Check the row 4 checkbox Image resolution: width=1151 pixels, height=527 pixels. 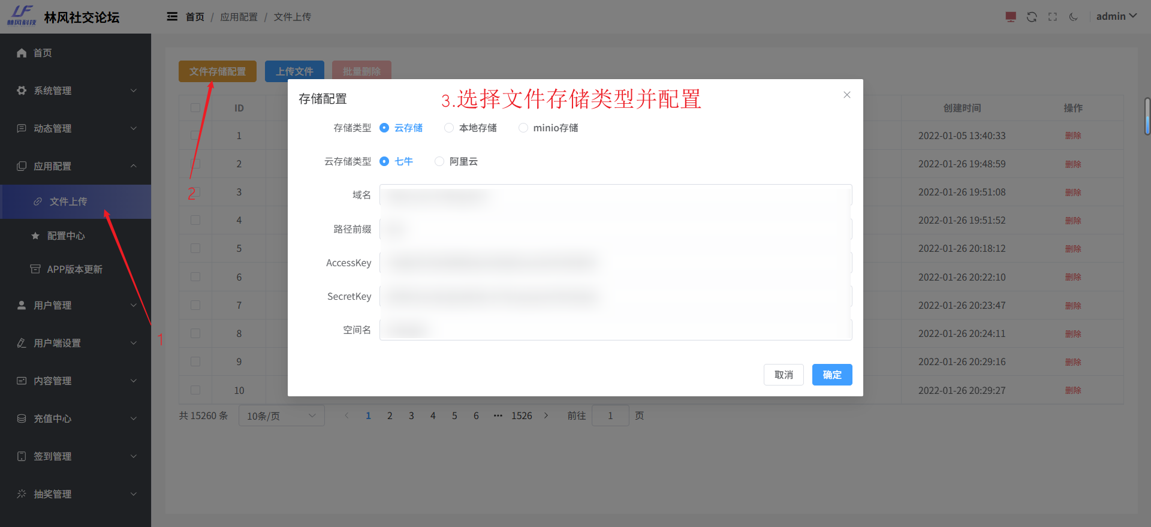195,220
